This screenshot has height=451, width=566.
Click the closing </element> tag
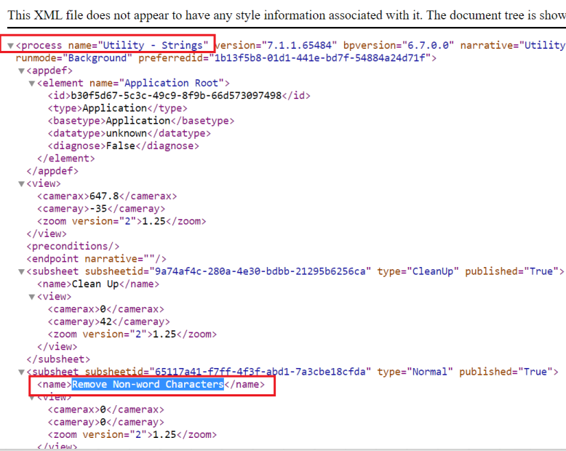pos(66,159)
